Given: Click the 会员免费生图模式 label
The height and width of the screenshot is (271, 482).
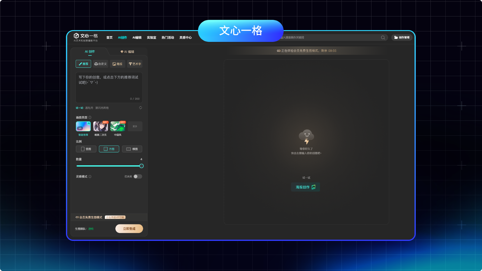Looking at the screenshot, I should point(91,217).
